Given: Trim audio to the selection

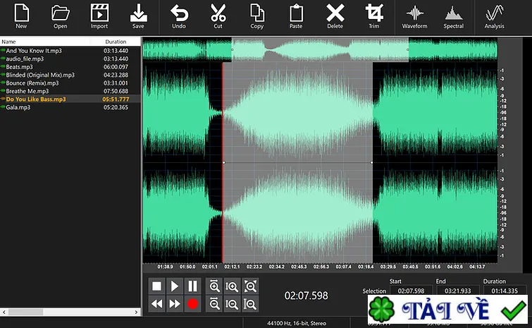Looking at the screenshot, I should (374, 16).
